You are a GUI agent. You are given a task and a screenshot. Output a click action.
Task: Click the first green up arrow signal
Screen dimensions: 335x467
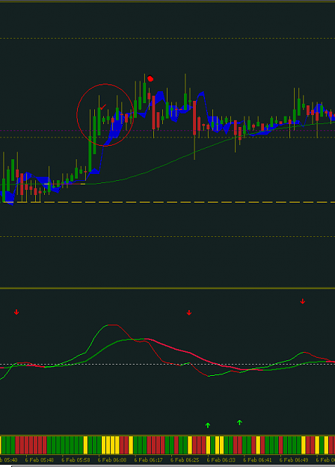point(208,425)
